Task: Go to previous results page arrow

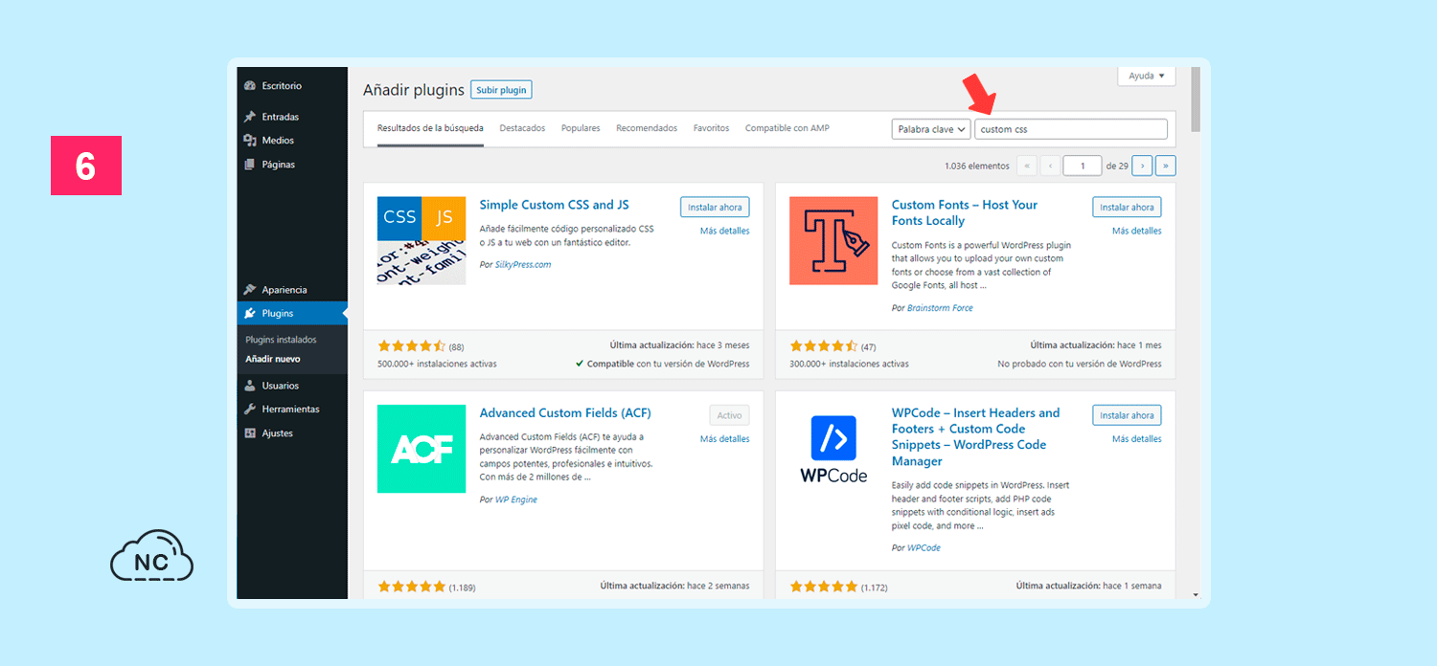Action: pos(1050,166)
